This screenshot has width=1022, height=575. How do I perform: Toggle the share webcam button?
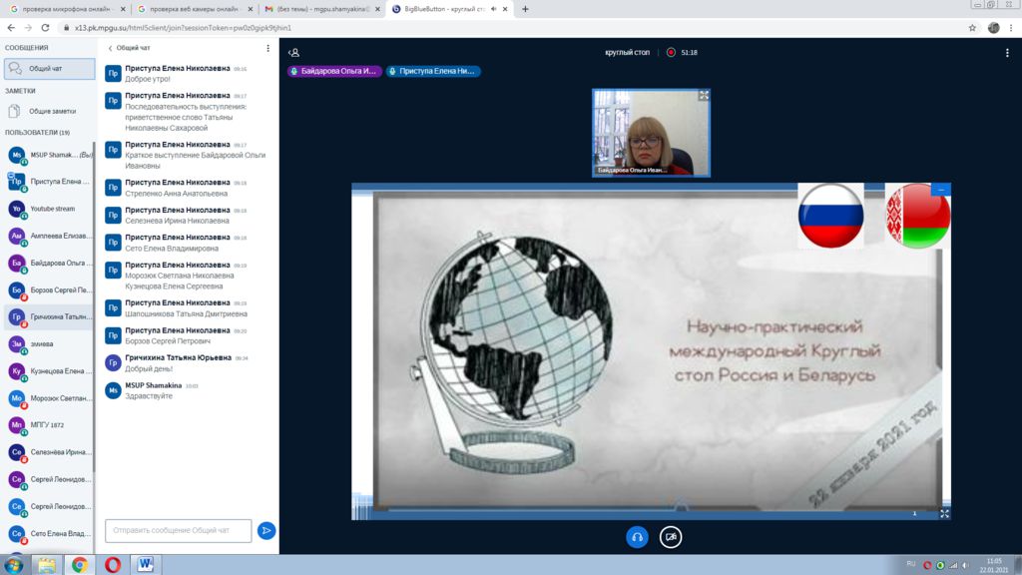click(x=672, y=537)
